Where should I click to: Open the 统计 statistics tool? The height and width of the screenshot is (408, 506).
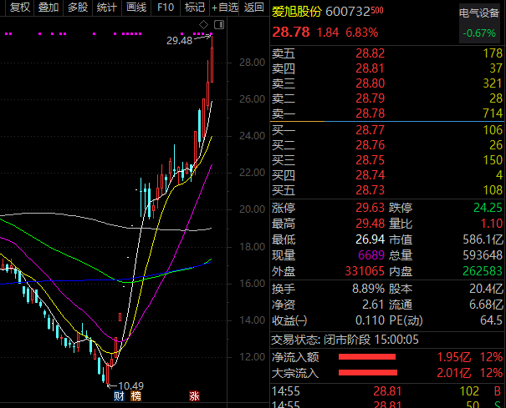107,7
